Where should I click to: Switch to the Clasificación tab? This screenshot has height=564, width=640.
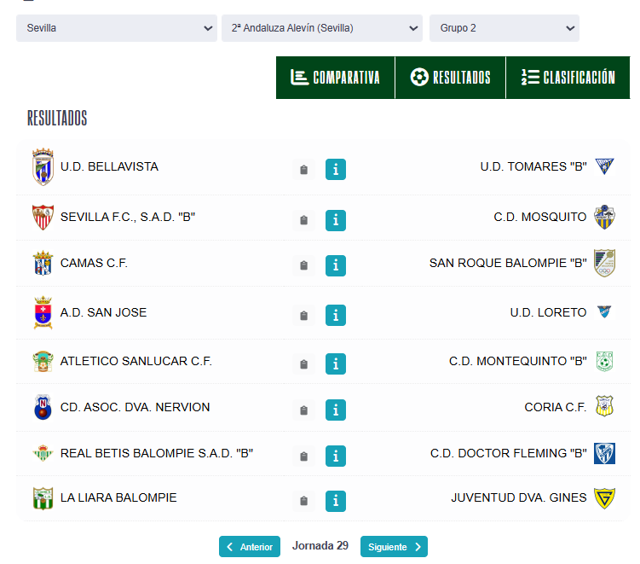(568, 78)
